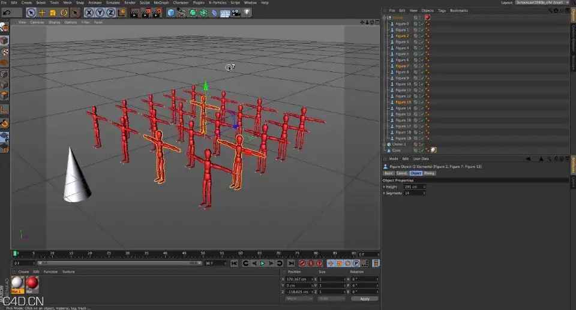Go to start of animation button
The height and width of the screenshot is (310, 576).
click(234, 263)
